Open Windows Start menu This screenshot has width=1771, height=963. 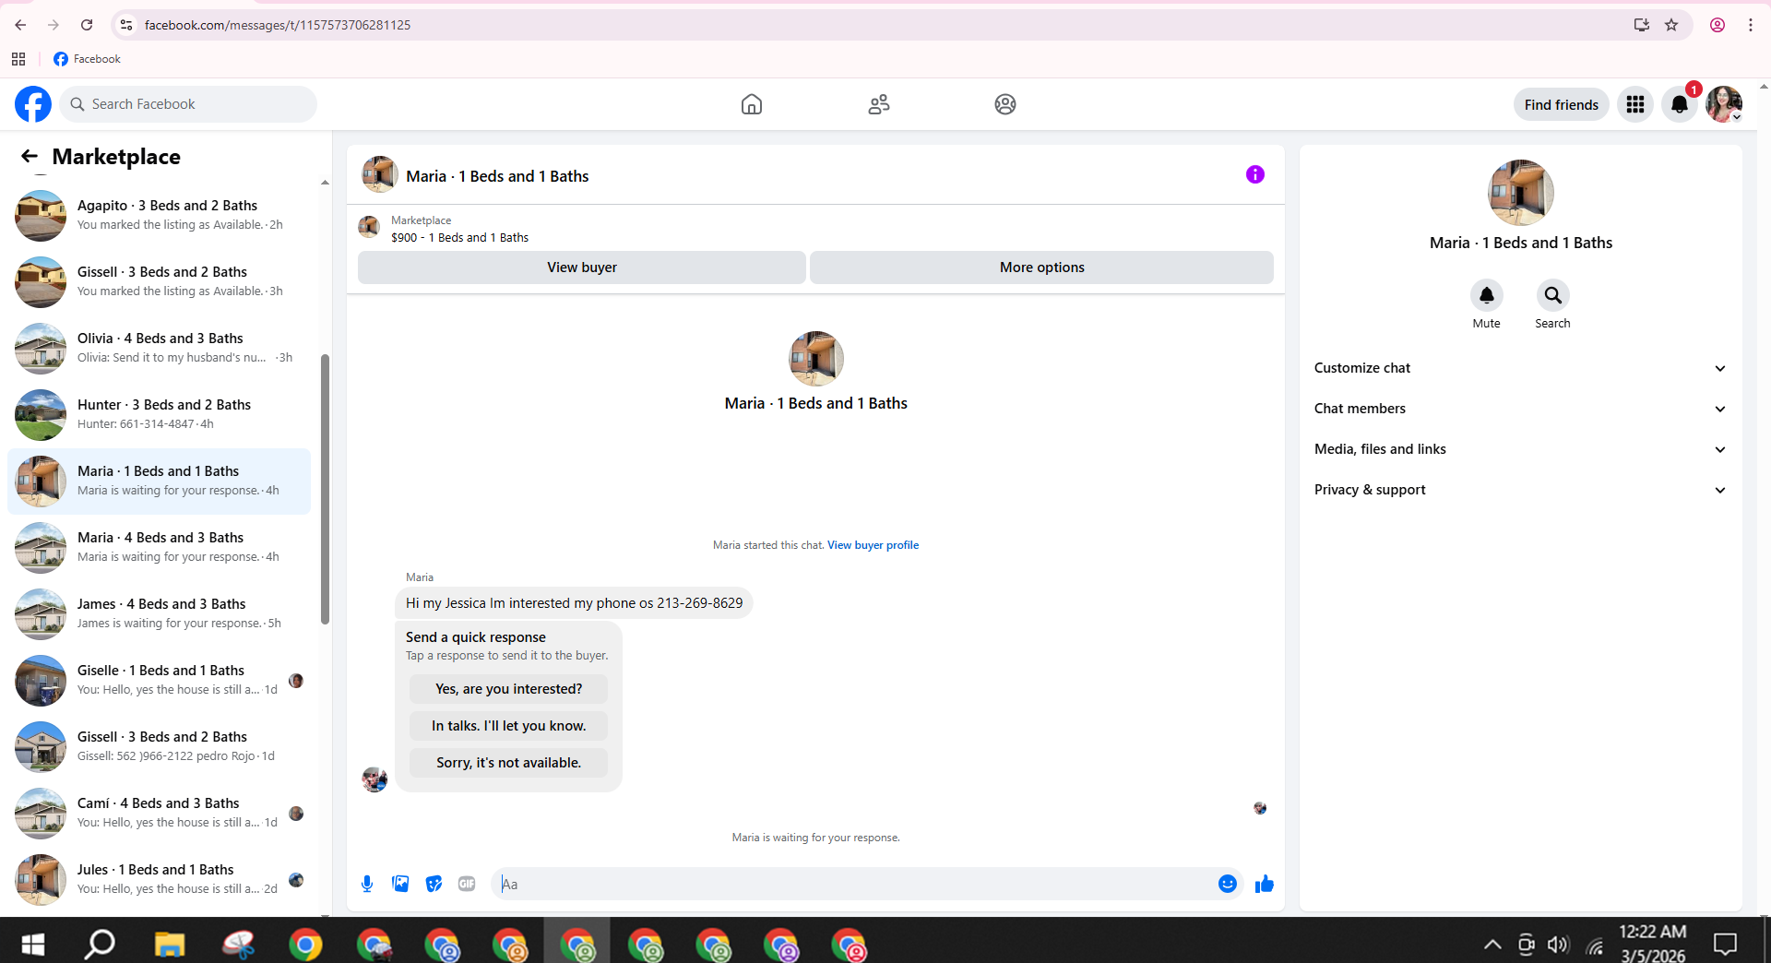tap(33, 945)
